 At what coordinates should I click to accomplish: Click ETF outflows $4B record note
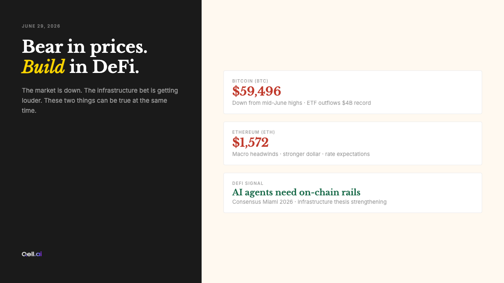pos(339,103)
